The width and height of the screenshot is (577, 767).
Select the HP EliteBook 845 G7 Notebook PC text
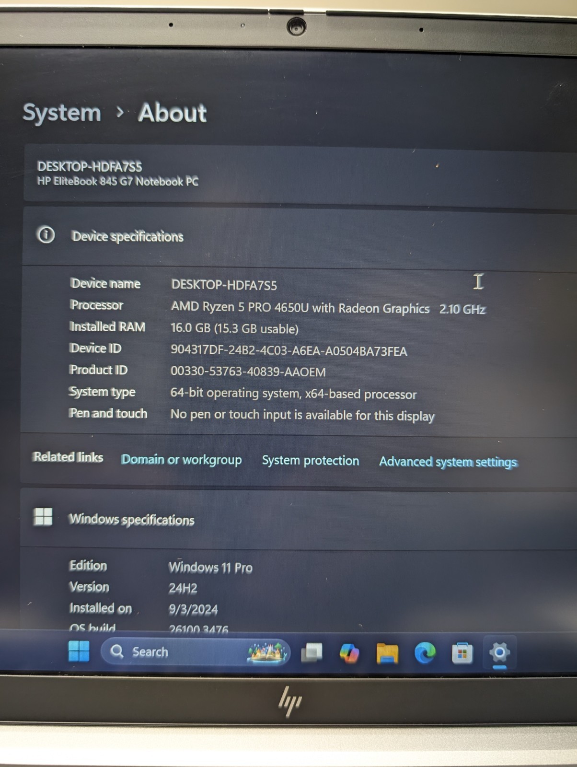pyautogui.click(x=118, y=181)
